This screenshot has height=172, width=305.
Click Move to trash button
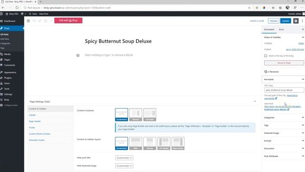tap(284, 63)
